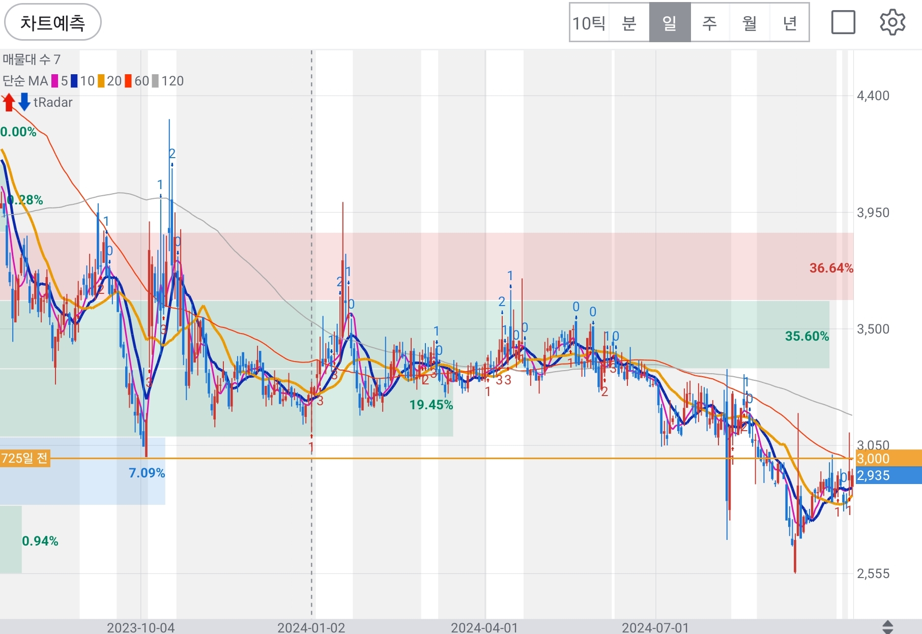Viewport: 922px width, 634px height.
Task: Click the 35.60% volume profile label
Action: tap(807, 336)
